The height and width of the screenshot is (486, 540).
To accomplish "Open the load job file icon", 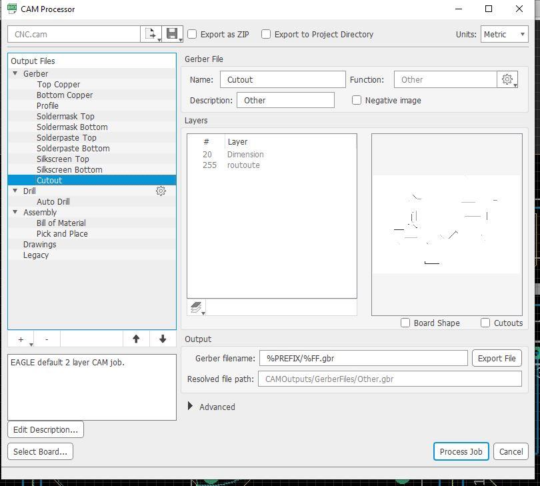I will [151, 34].
